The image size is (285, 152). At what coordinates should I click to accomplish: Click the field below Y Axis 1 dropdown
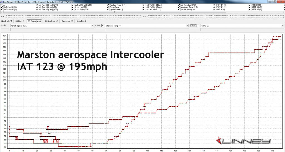pyautogui.click(x=147, y=29)
